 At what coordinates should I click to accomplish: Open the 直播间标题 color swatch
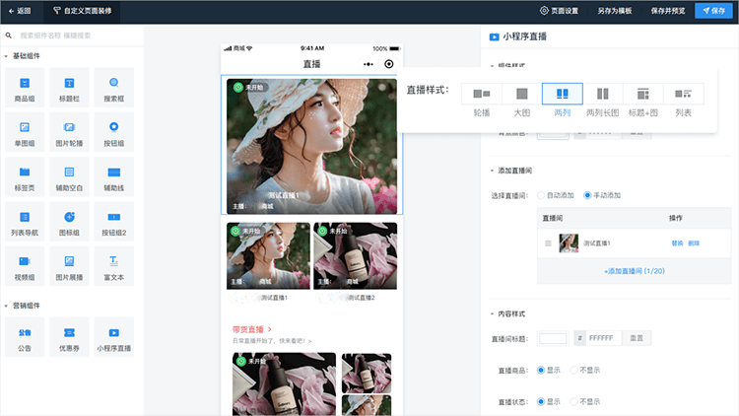point(553,338)
